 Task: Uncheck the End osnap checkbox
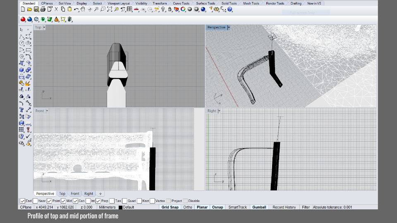pos(23,201)
